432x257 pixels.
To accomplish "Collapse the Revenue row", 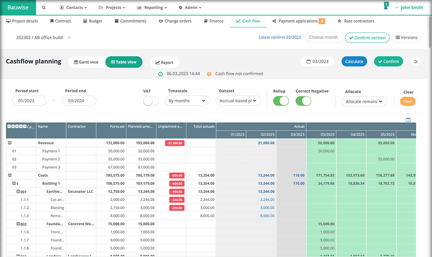I will pyautogui.click(x=9, y=143).
